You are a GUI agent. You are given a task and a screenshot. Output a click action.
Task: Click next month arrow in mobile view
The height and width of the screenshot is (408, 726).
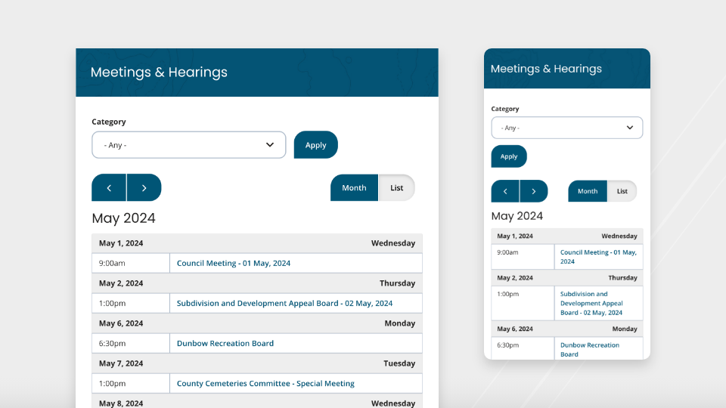point(534,191)
